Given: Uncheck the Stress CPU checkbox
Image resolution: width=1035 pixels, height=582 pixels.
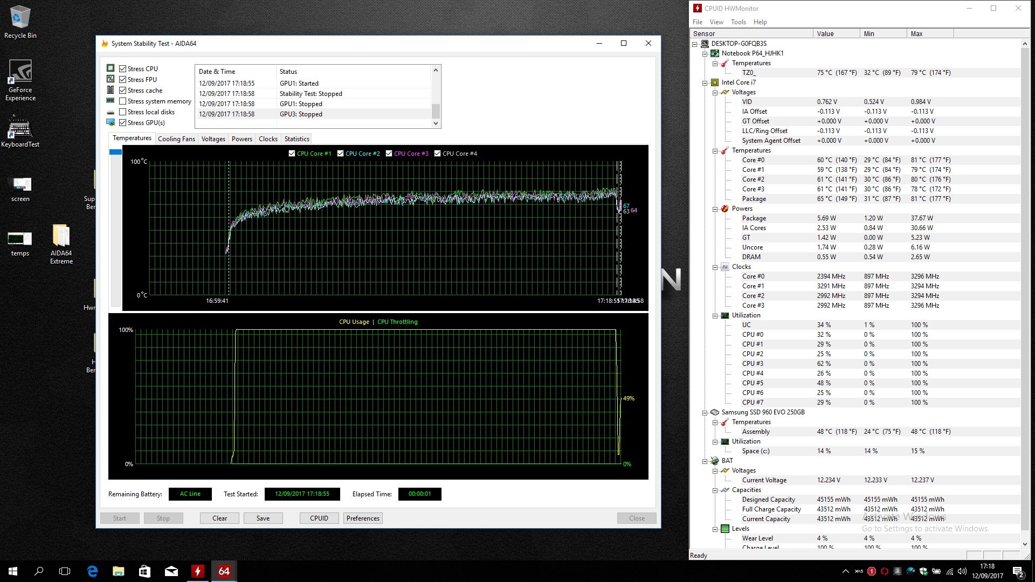Looking at the screenshot, I should pyautogui.click(x=123, y=68).
